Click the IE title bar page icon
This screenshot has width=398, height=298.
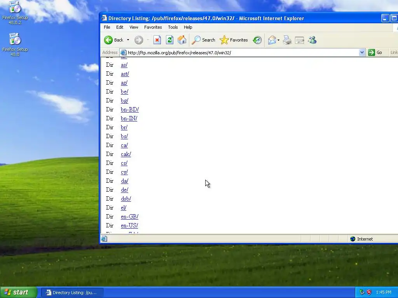pos(104,18)
